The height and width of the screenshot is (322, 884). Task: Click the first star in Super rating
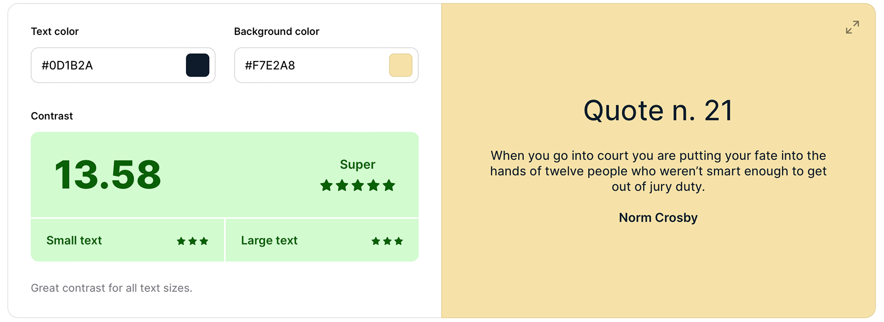click(x=326, y=186)
